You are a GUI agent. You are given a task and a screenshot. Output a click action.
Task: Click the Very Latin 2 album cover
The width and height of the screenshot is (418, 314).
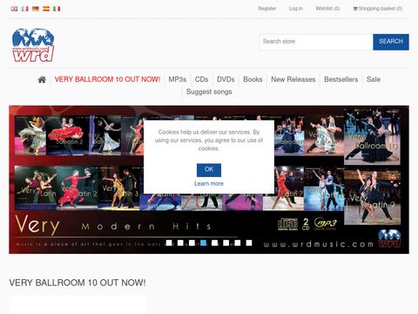[x=77, y=188]
